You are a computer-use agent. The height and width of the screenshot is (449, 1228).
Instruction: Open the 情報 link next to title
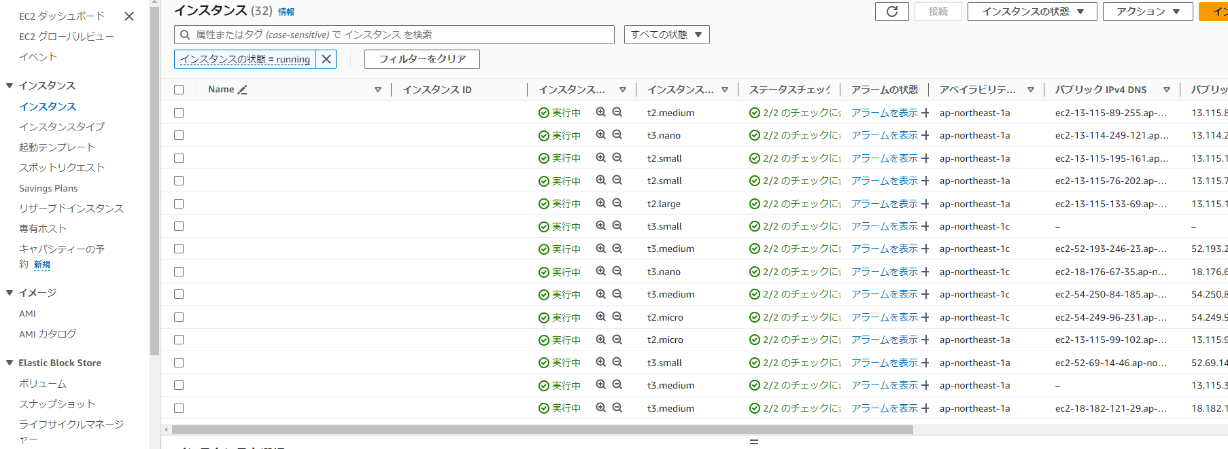(286, 12)
